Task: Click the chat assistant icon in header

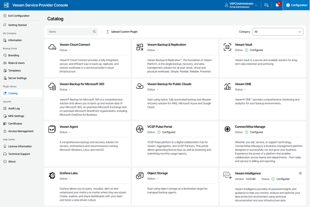Action: [x=266, y=5]
